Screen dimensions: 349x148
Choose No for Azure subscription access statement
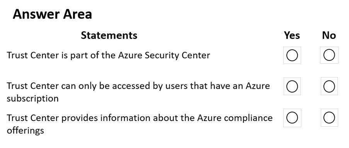(x=329, y=86)
